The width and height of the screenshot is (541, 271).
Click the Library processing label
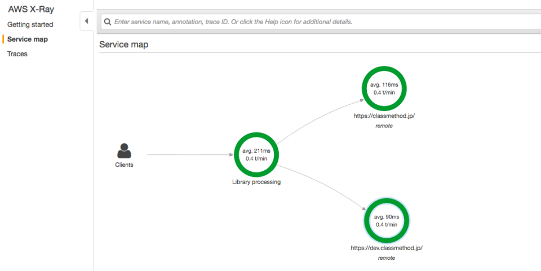[256, 182]
